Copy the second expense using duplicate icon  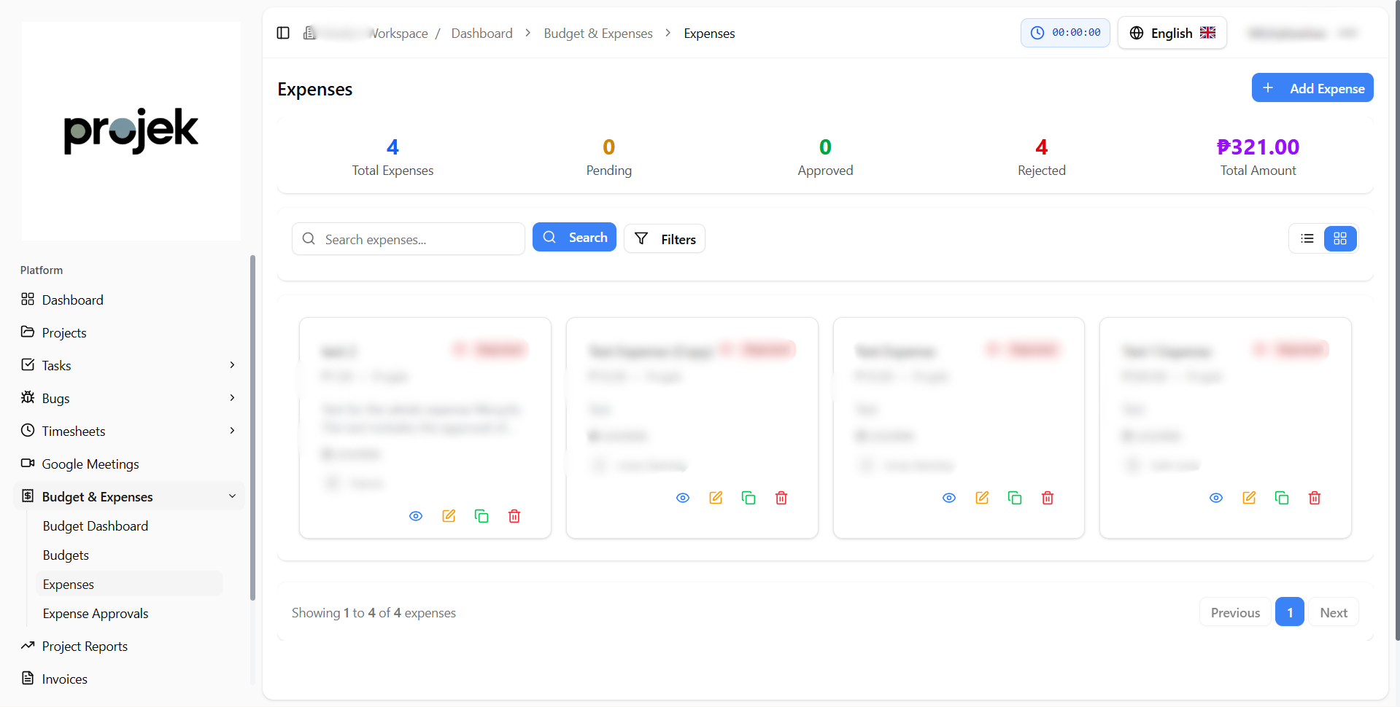[749, 498]
